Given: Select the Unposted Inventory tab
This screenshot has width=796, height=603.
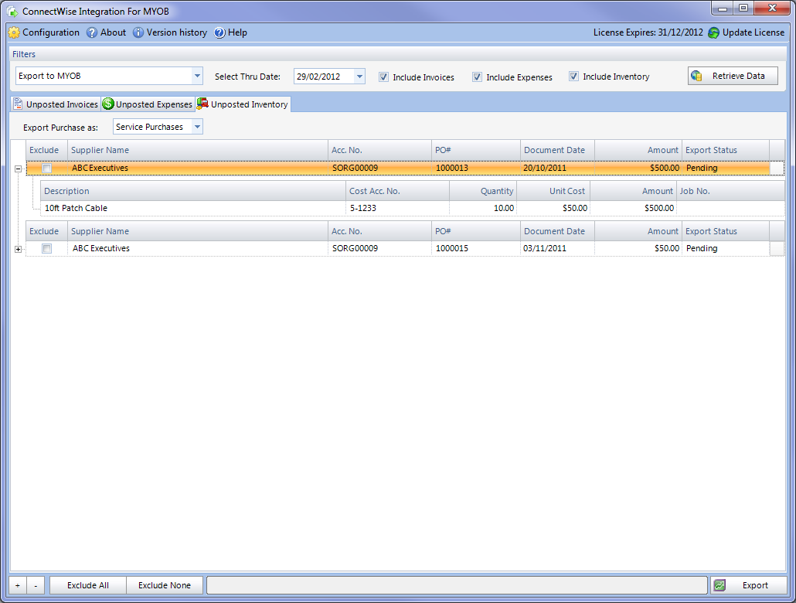Looking at the screenshot, I should (243, 104).
